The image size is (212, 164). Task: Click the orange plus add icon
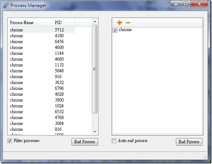tap(119, 22)
